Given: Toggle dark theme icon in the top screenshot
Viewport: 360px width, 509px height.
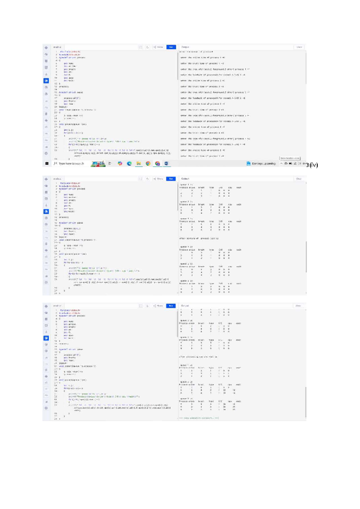Looking at the screenshot, I should [148, 47].
